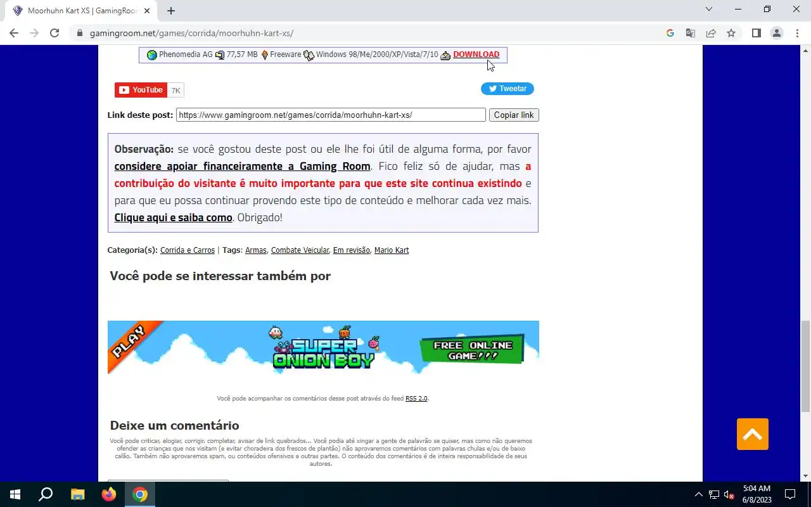Click the network status tray icon
The width and height of the screenshot is (811, 507).
[x=714, y=494]
